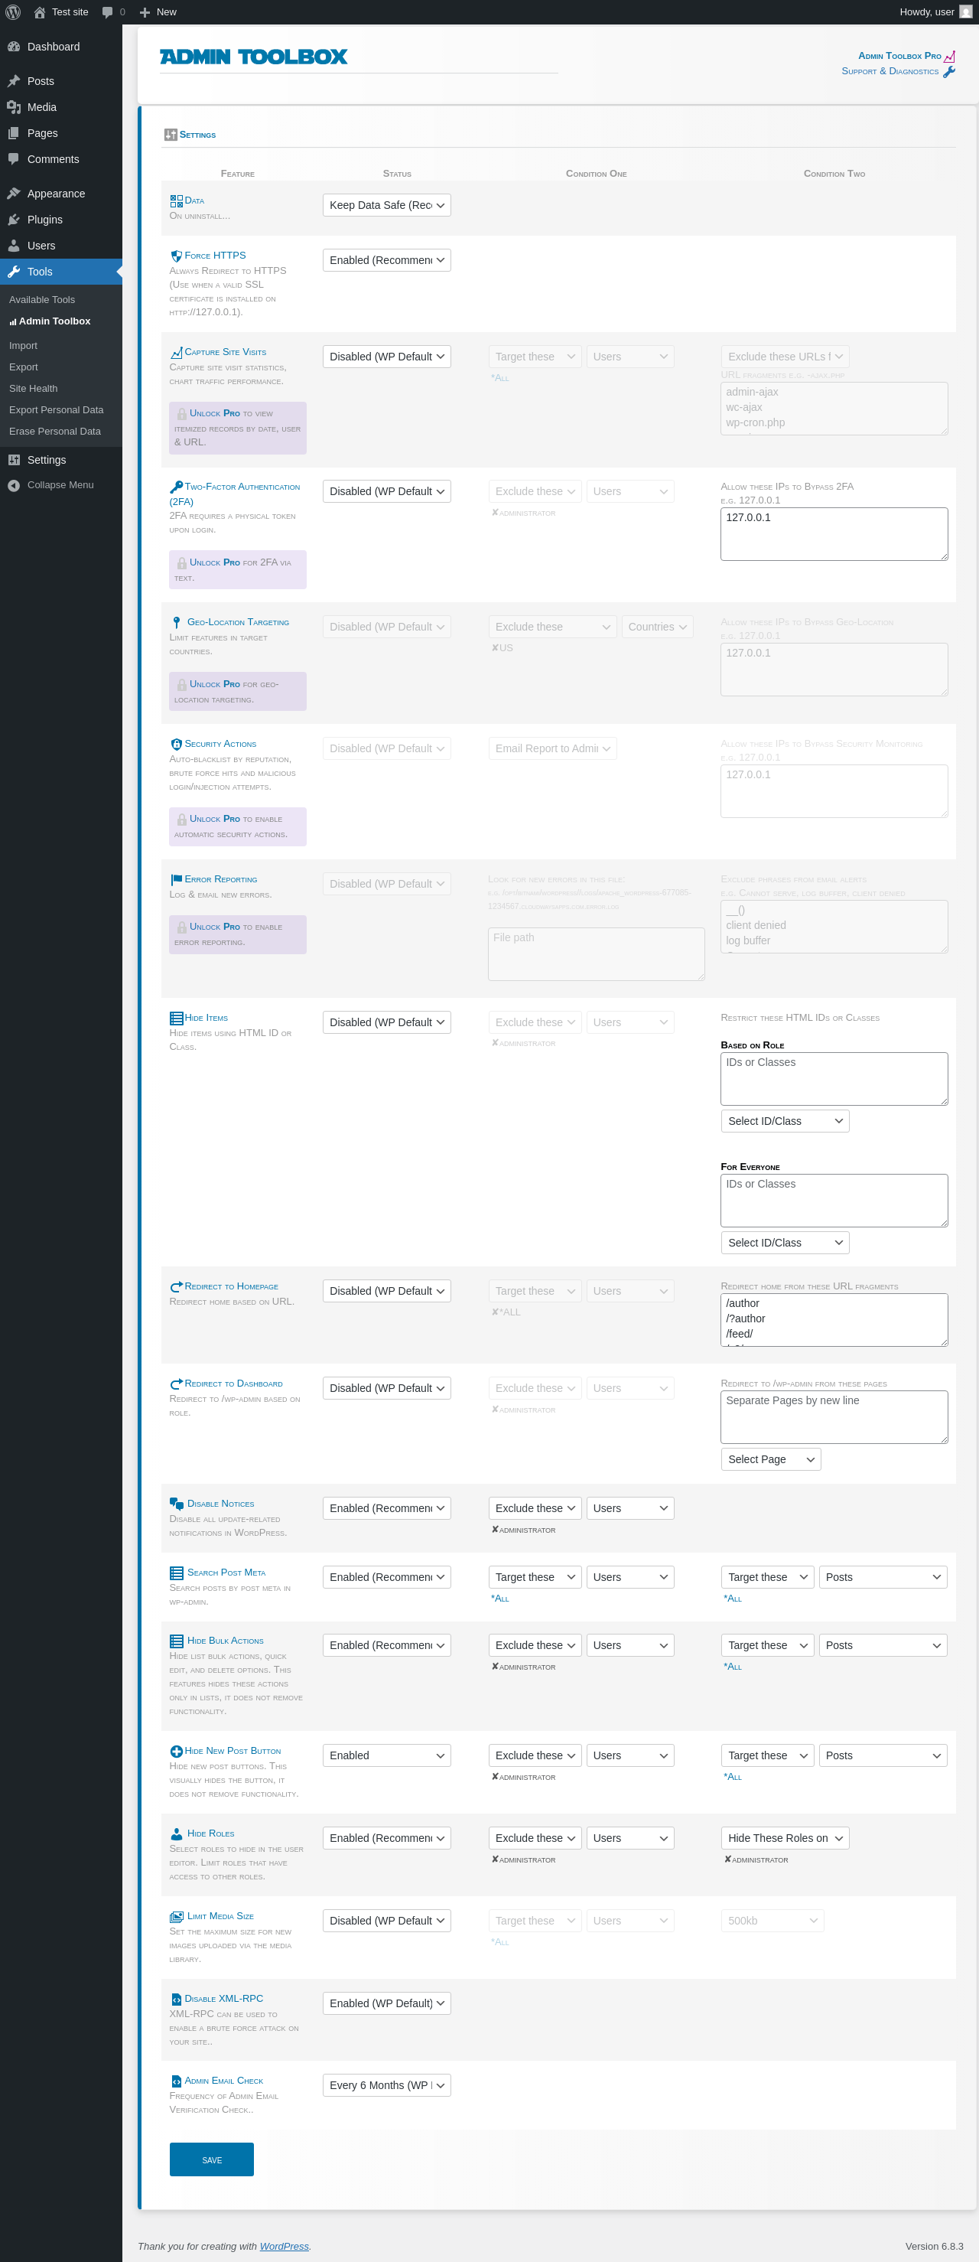This screenshot has height=2262, width=979.
Task: Open the Disable XML-RPC status dropdown
Action: 386,2003
